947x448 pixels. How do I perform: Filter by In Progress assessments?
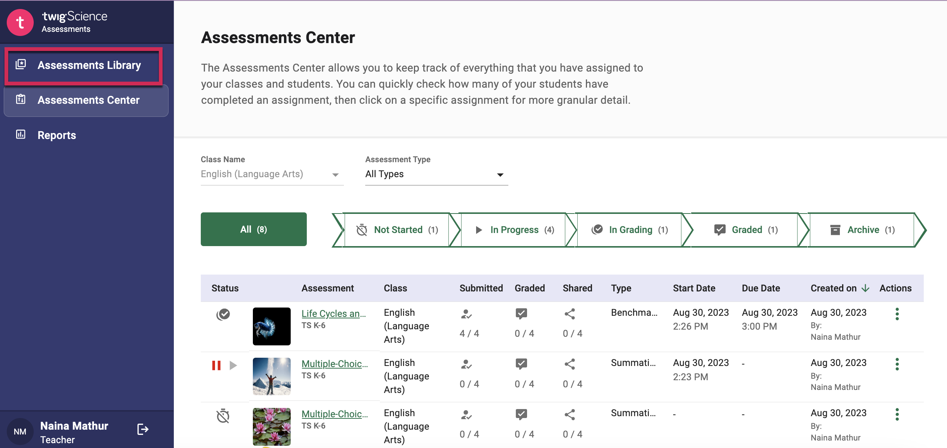514,230
